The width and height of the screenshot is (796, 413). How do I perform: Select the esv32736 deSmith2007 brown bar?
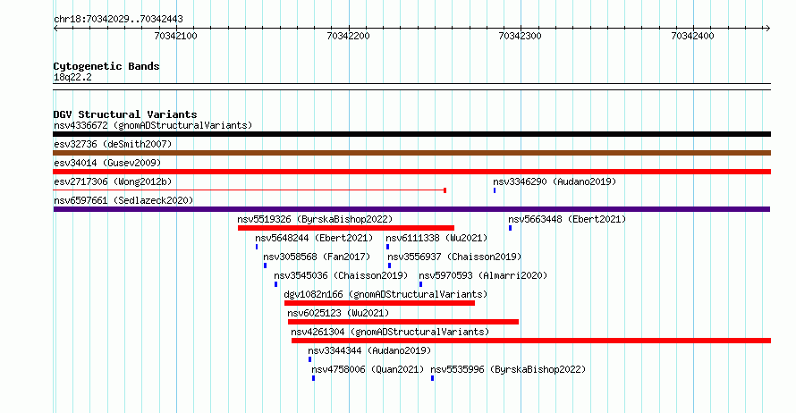pos(411,153)
